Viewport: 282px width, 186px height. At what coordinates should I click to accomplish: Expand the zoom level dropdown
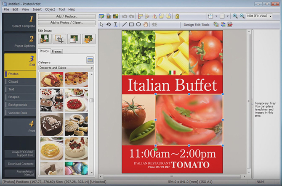click(271, 16)
